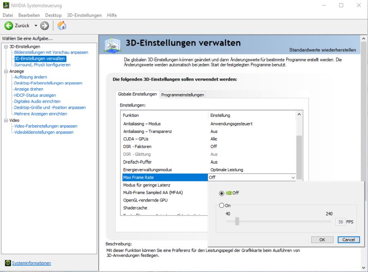Open Mehrere Anzeigen einrichten
The width and height of the screenshot is (368, 272).
41,114
